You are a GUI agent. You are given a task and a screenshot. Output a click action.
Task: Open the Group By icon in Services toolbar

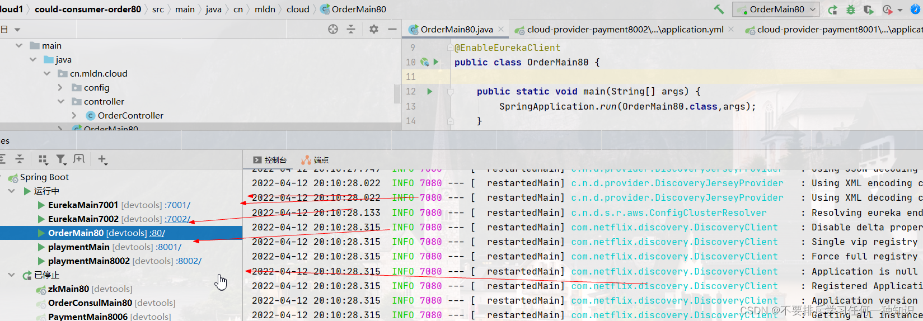point(43,159)
